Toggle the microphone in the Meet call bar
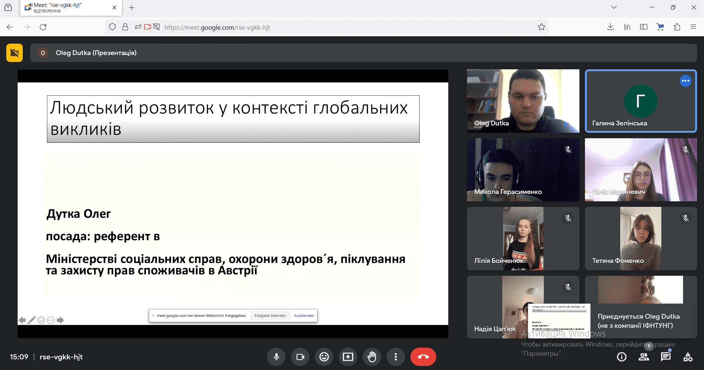Image resolution: width=704 pixels, height=370 pixels. [276, 357]
